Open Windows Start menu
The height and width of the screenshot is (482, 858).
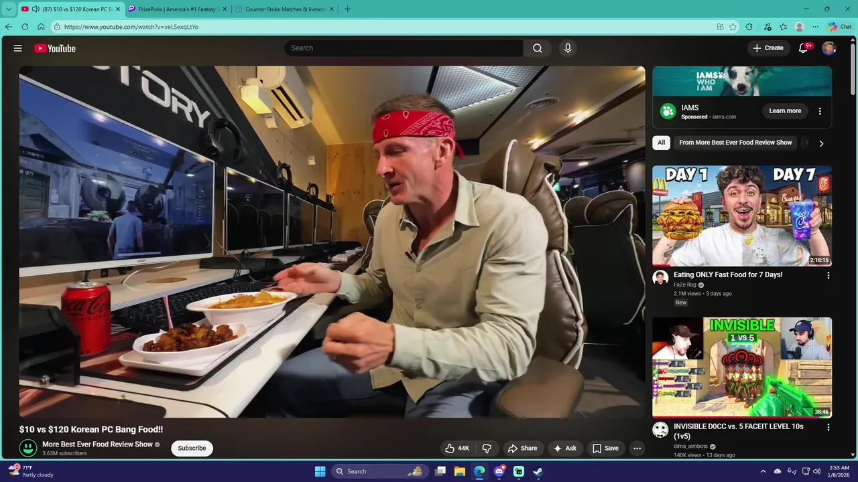[x=320, y=471]
